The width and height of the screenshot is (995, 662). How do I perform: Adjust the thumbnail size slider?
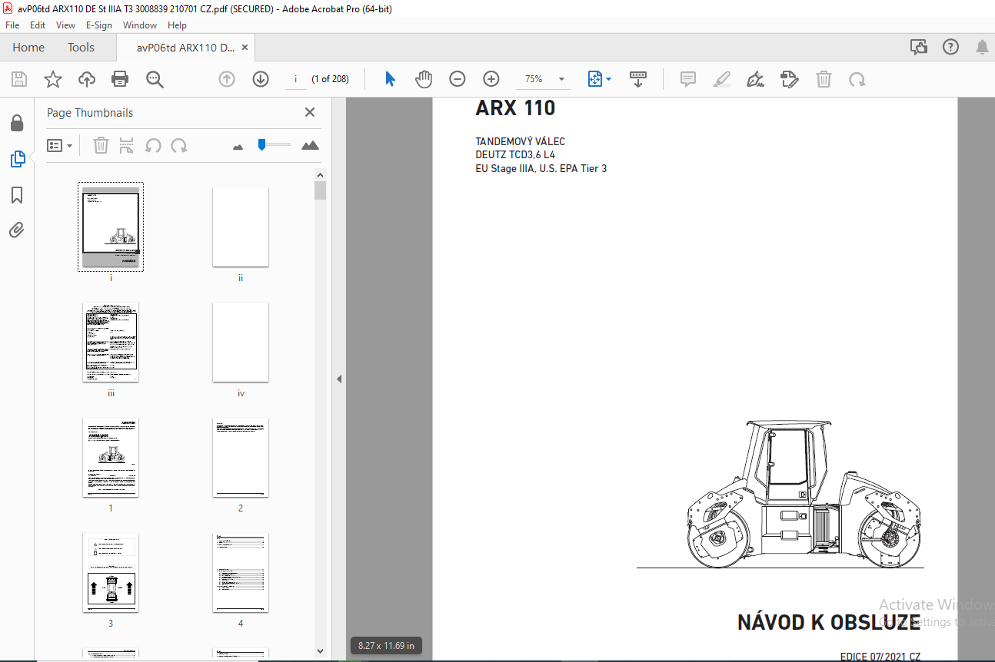(x=262, y=144)
